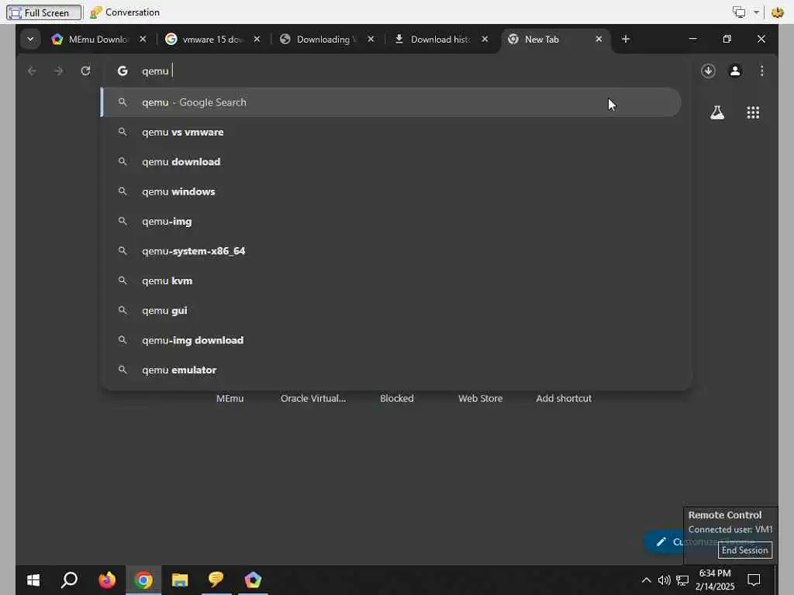794x595 pixels.
Task: Open Windows taskbar search
Action: pos(69,580)
